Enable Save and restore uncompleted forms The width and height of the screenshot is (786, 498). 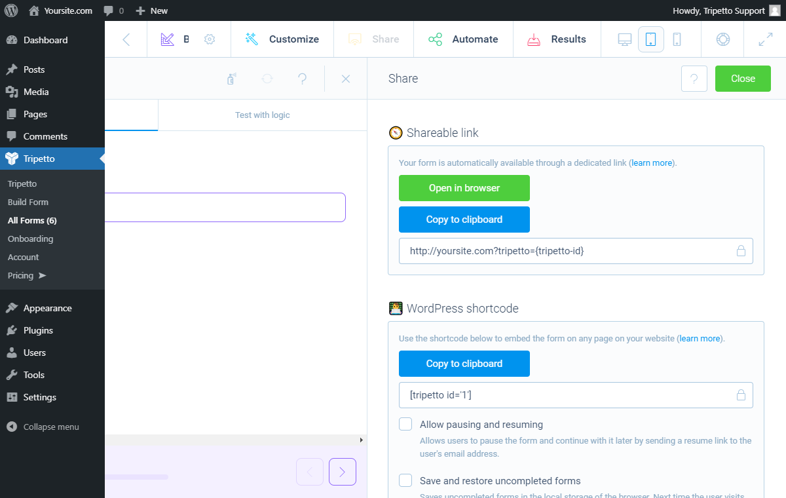(x=405, y=480)
